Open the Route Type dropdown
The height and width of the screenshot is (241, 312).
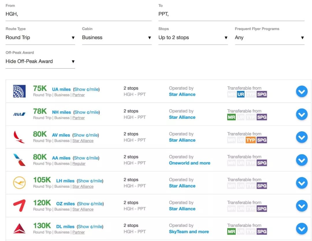[40, 38]
